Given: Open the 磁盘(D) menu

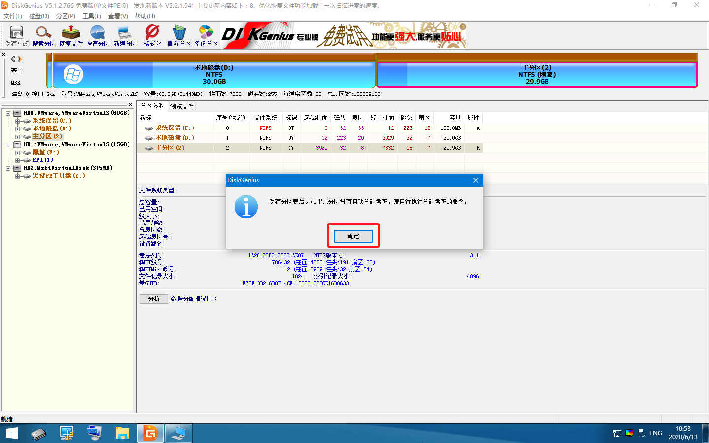Looking at the screenshot, I should (39, 16).
